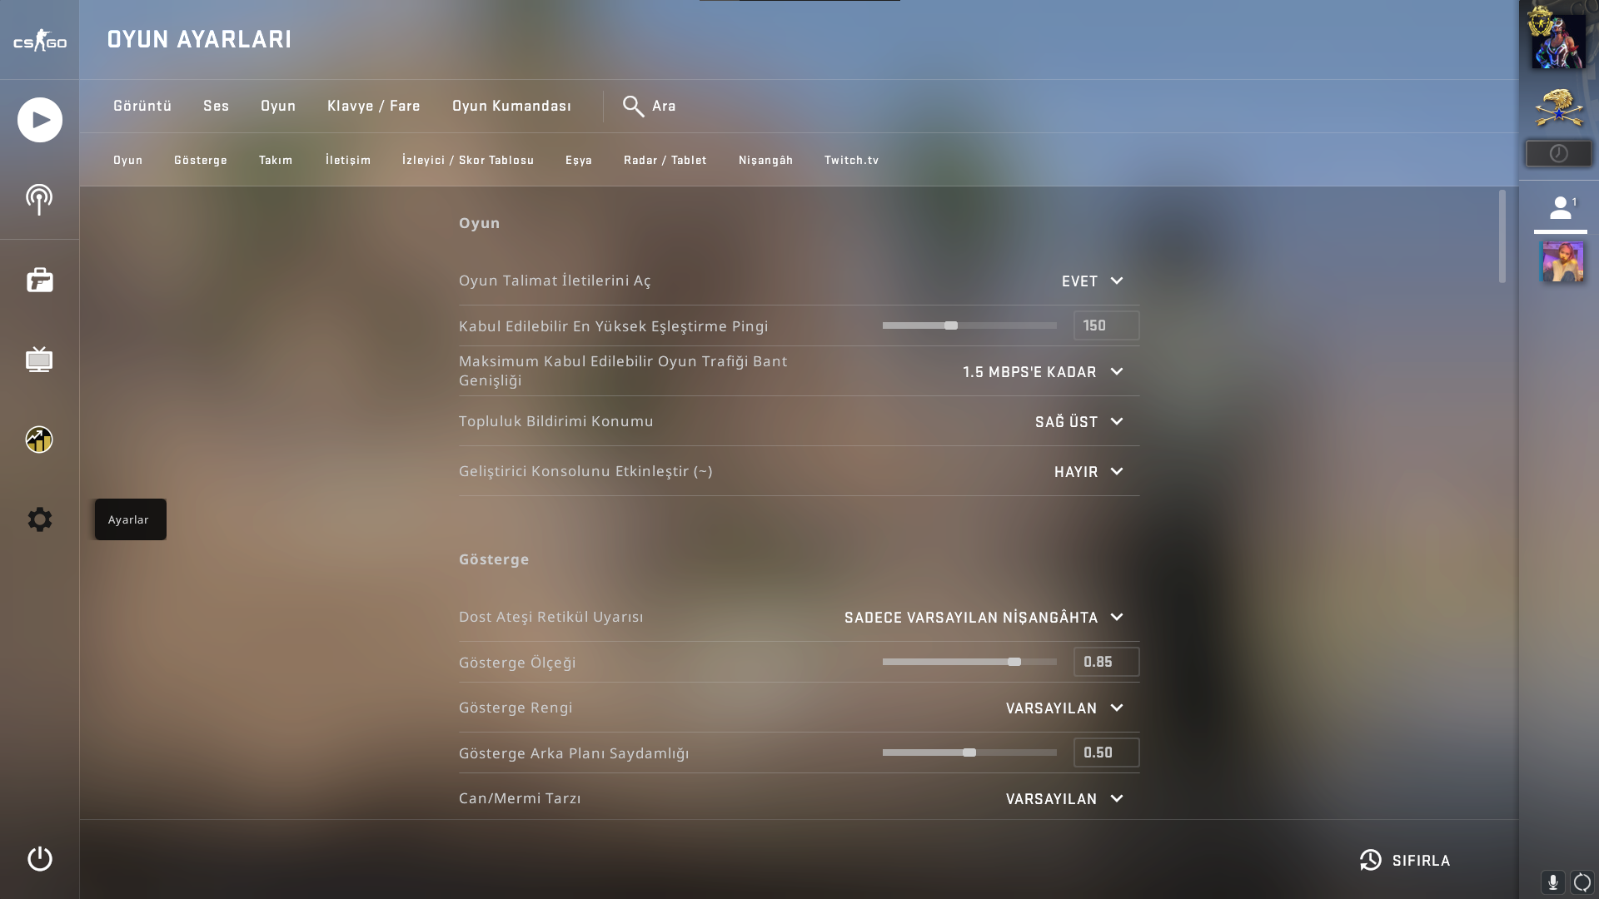Open the friends list person icon

1560,208
